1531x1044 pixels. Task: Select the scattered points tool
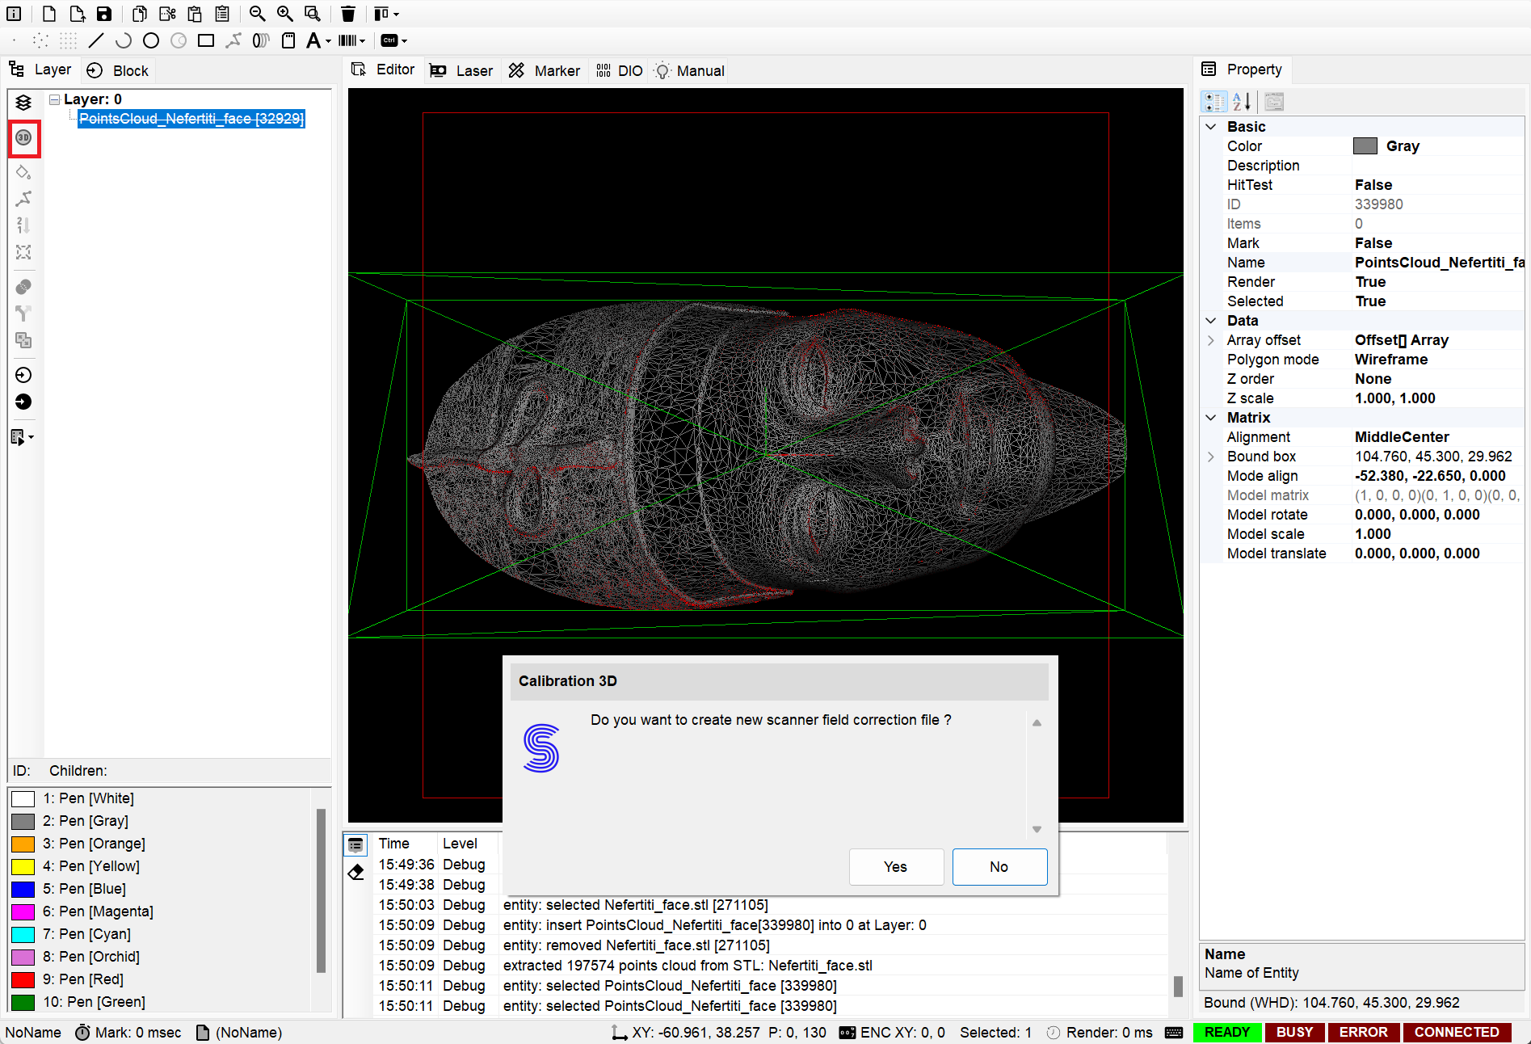click(40, 40)
